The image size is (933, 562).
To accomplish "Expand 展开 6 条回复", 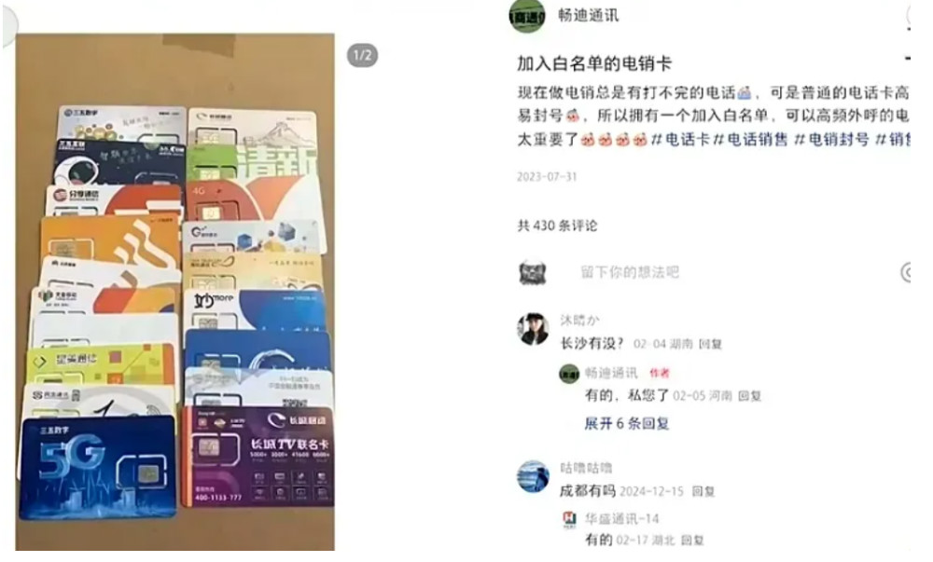I will point(627,423).
